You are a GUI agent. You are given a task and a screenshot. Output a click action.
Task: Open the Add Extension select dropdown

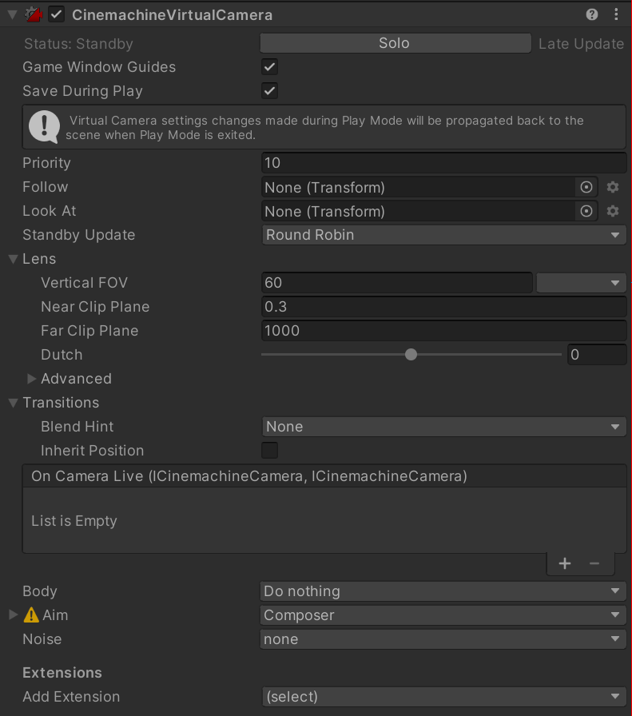[443, 697]
